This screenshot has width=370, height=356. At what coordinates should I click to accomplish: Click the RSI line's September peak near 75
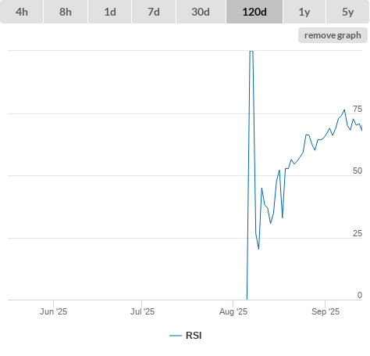[x=344, y=110]
